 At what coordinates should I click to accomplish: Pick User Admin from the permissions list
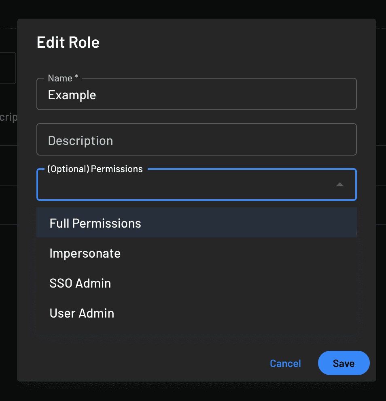click(x=82, y=313)
